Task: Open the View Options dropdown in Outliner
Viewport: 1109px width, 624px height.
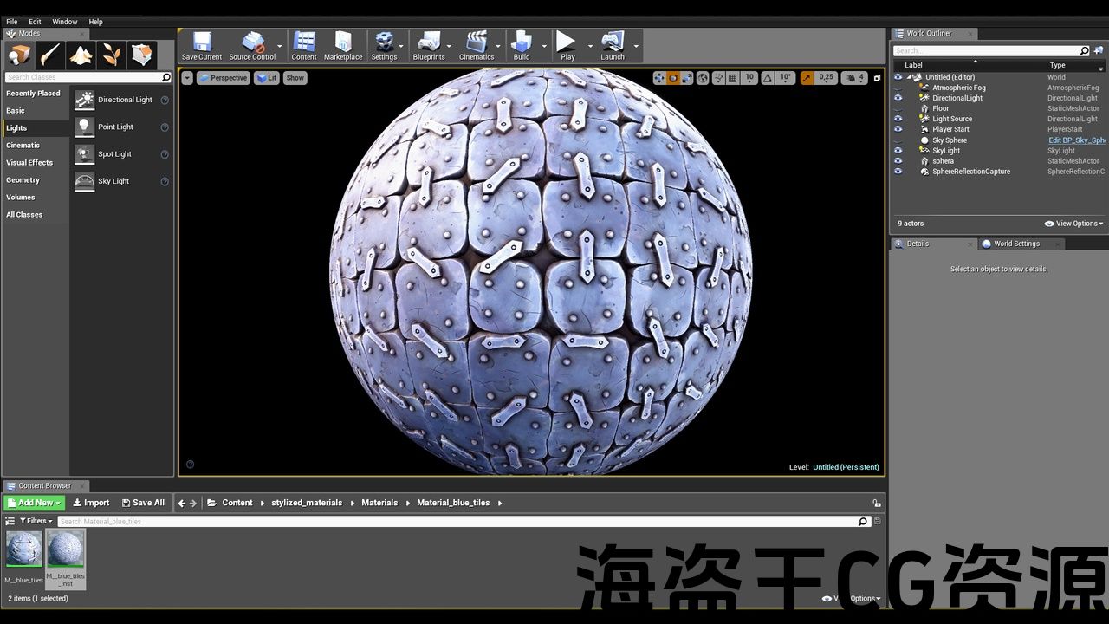Action: [1074, 224]
